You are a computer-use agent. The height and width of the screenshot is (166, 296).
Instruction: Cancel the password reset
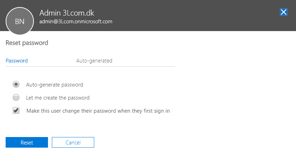coord(73,142)
